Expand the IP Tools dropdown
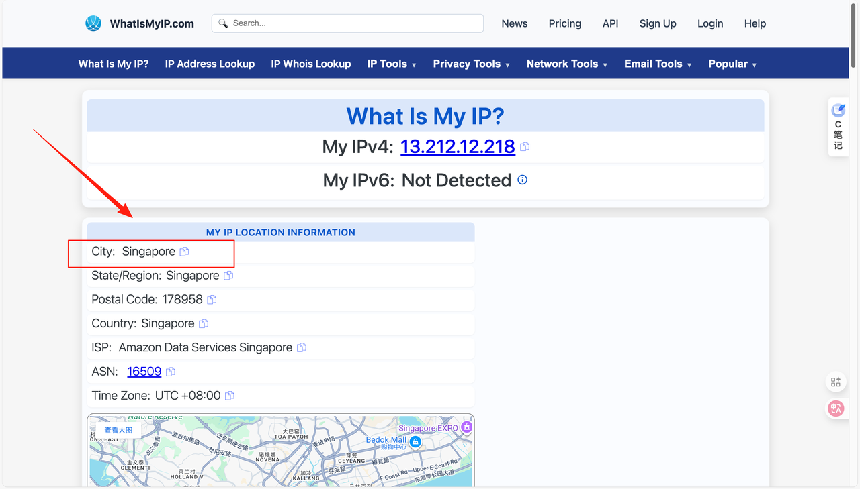Screen dimensions: 860x489 [392, 64]
